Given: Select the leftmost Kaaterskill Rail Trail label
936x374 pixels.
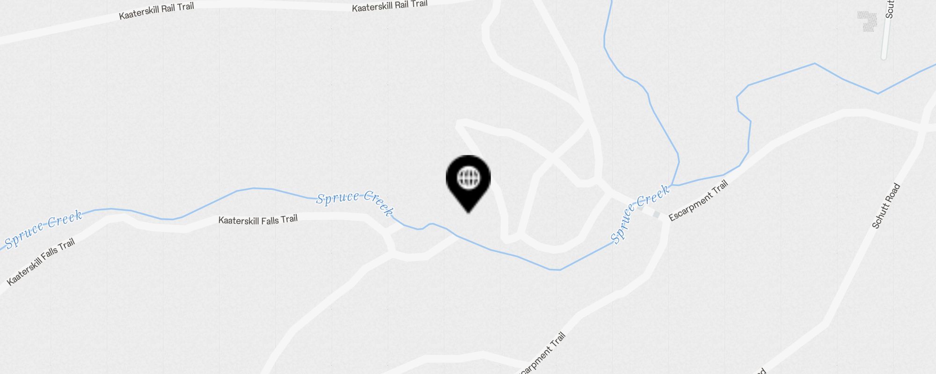Looking at the screenshot, I should (156, 11).
